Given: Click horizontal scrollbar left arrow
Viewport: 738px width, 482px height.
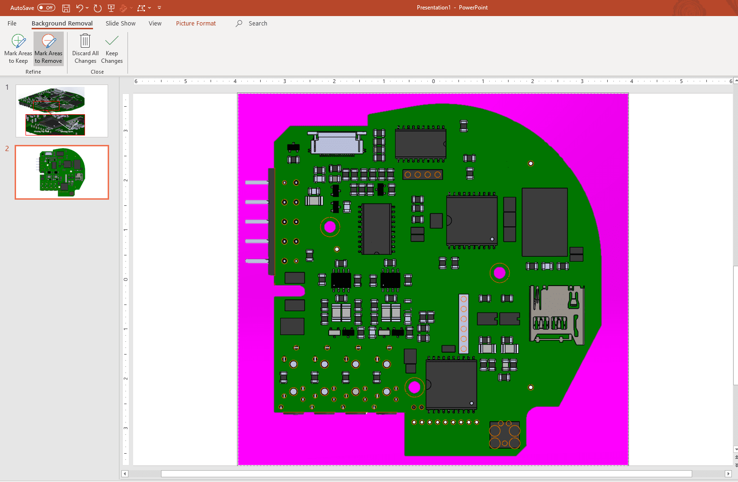Looking at the screenshot, I should (125, 474).
